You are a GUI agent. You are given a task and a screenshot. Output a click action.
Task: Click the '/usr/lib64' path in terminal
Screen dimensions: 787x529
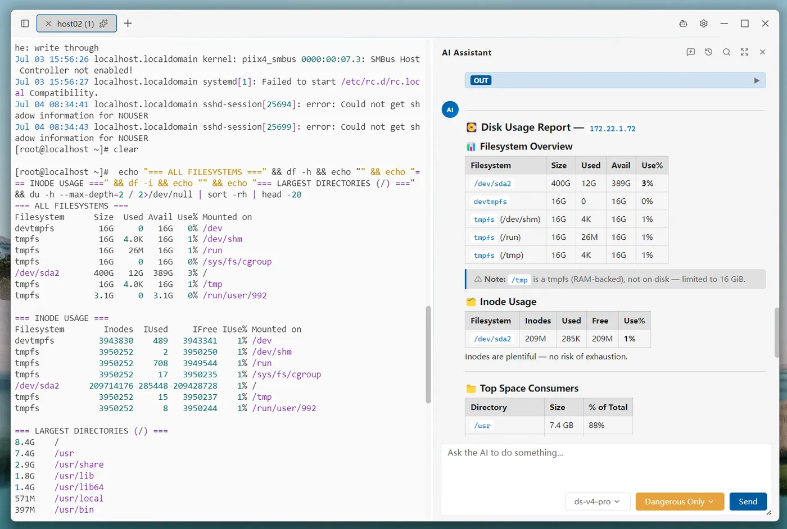[79, 487]
